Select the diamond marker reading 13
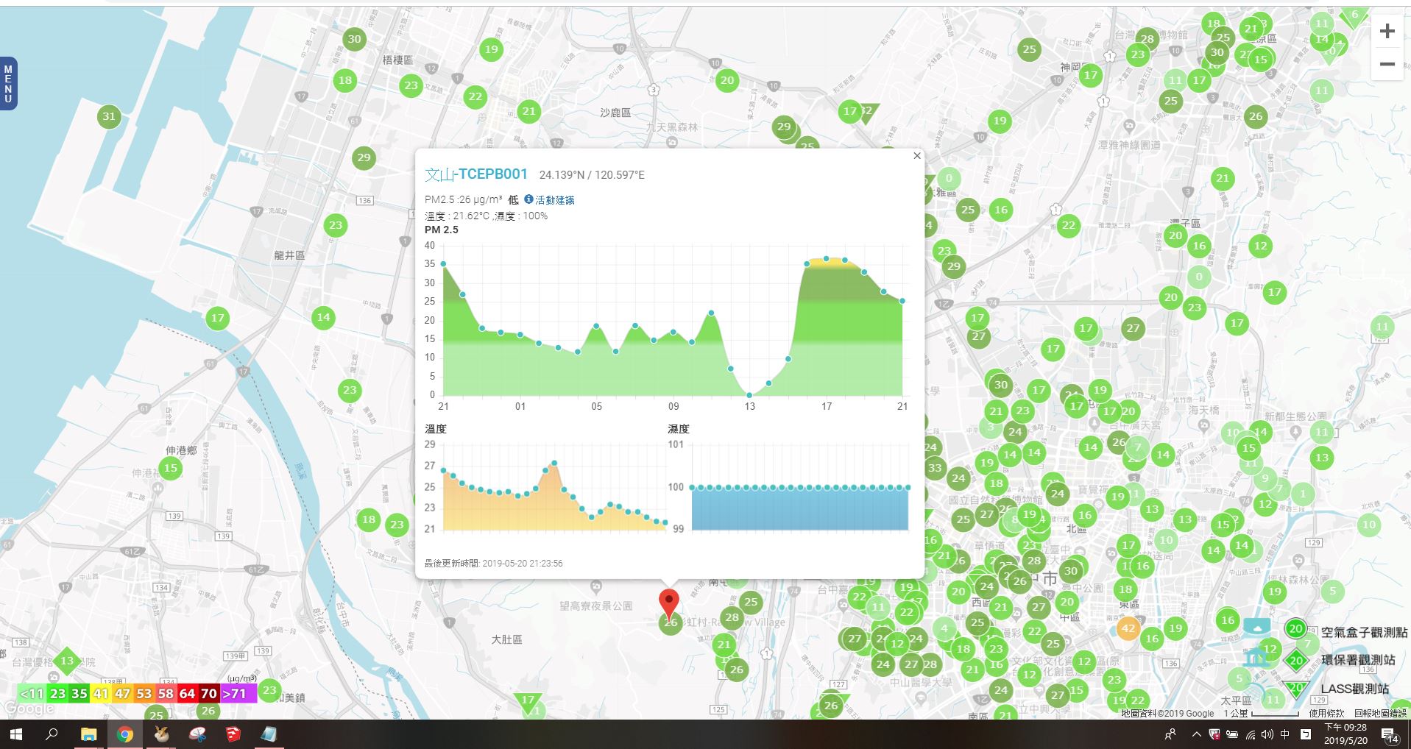The height and width of the screenshot is (749, 1411). 67,661
